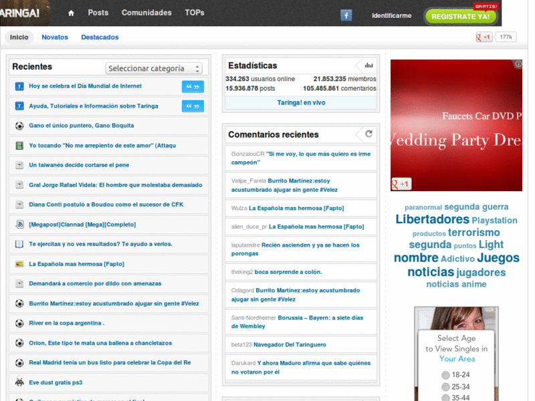Click the Identificarme link

[x=392, y=15]
